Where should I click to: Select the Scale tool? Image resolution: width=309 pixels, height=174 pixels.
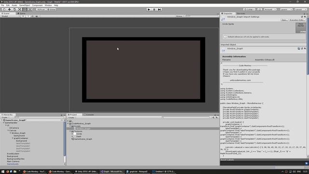click(x=20, y=10)
